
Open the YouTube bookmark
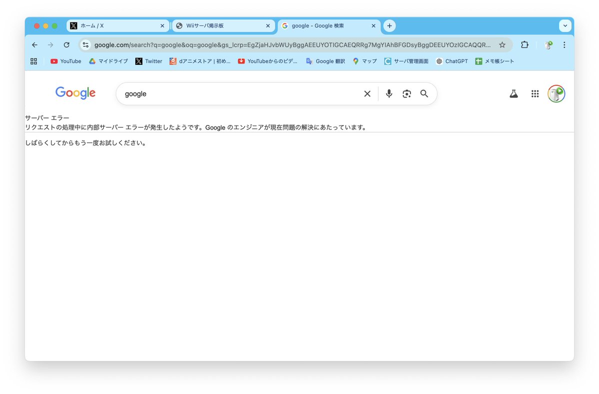[66, 61]
